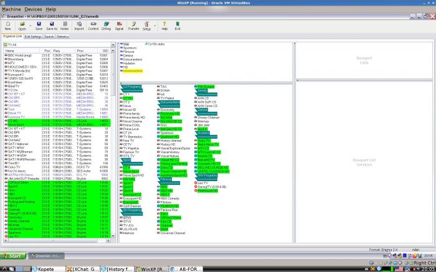Sort channel list by SID column

[x=104, y=51]
